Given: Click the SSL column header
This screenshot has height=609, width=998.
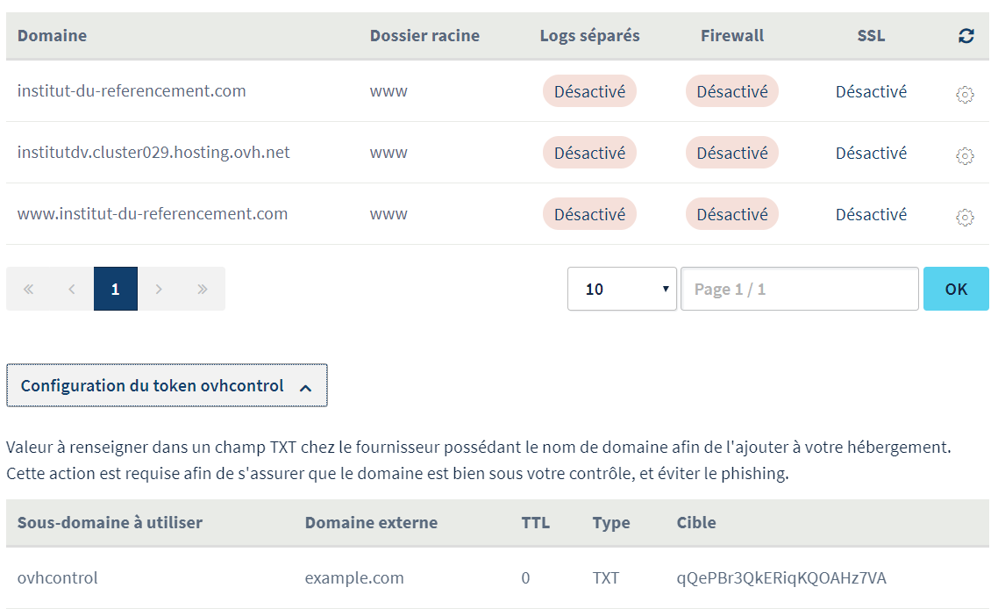Looking at the screenshot, I should click(x=871, y=36).
